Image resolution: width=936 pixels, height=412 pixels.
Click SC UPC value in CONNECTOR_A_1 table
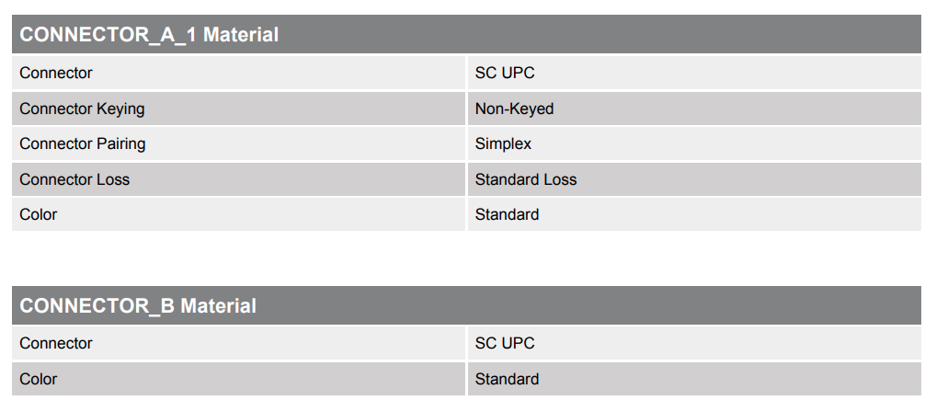tap(505, 73)
